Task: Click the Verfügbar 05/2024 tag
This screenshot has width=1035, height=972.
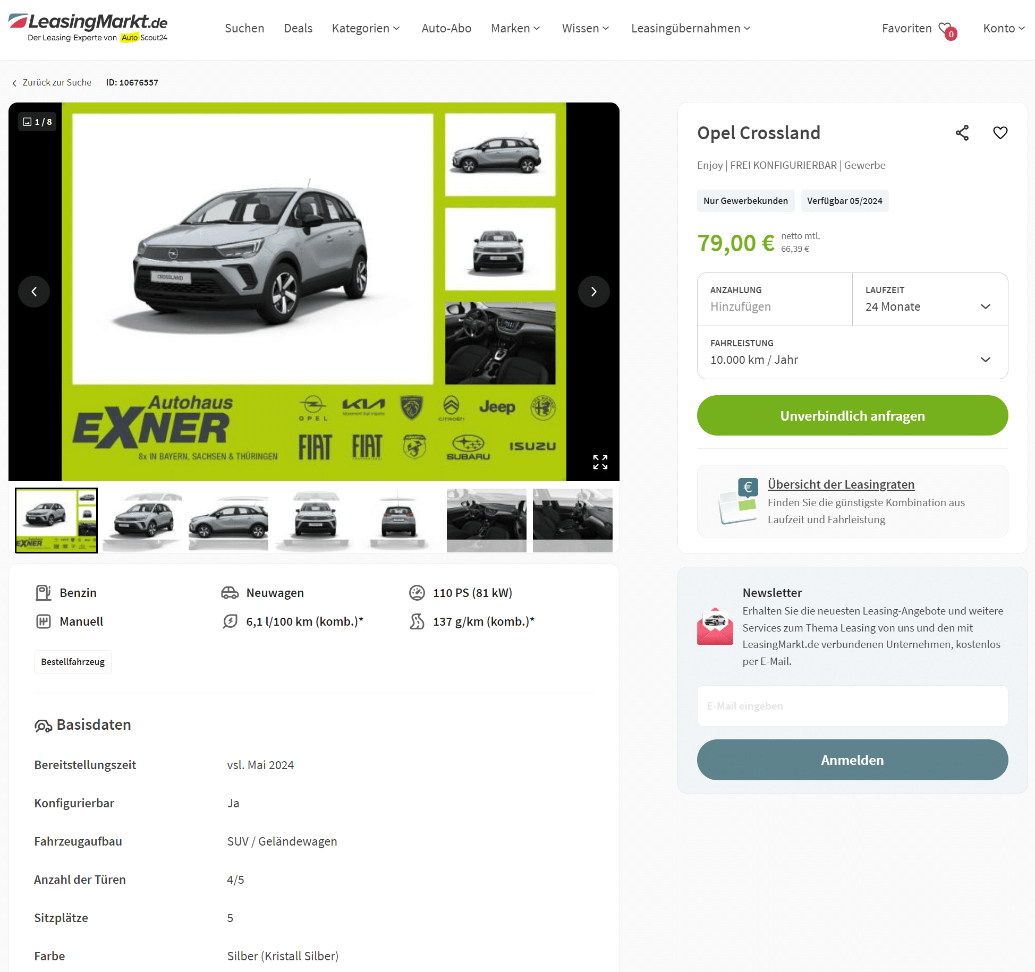Action: point(845,201)
